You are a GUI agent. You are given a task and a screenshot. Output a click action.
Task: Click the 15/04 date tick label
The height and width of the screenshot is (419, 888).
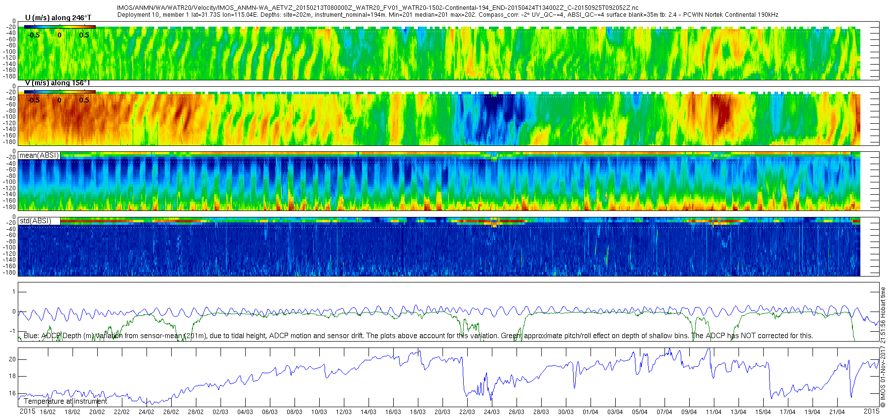[763, 412]
